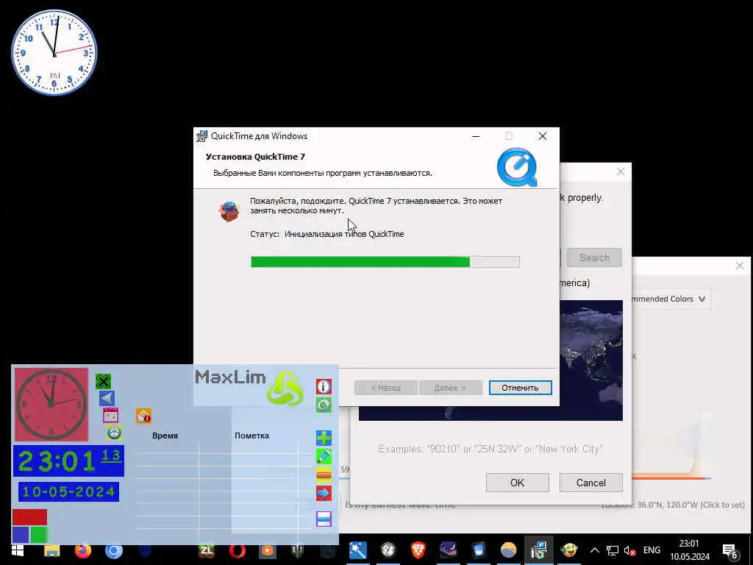This screenshot has width=753, height=565.
Task: Open the Windows Start menu
Action: [x=18, y=550]
